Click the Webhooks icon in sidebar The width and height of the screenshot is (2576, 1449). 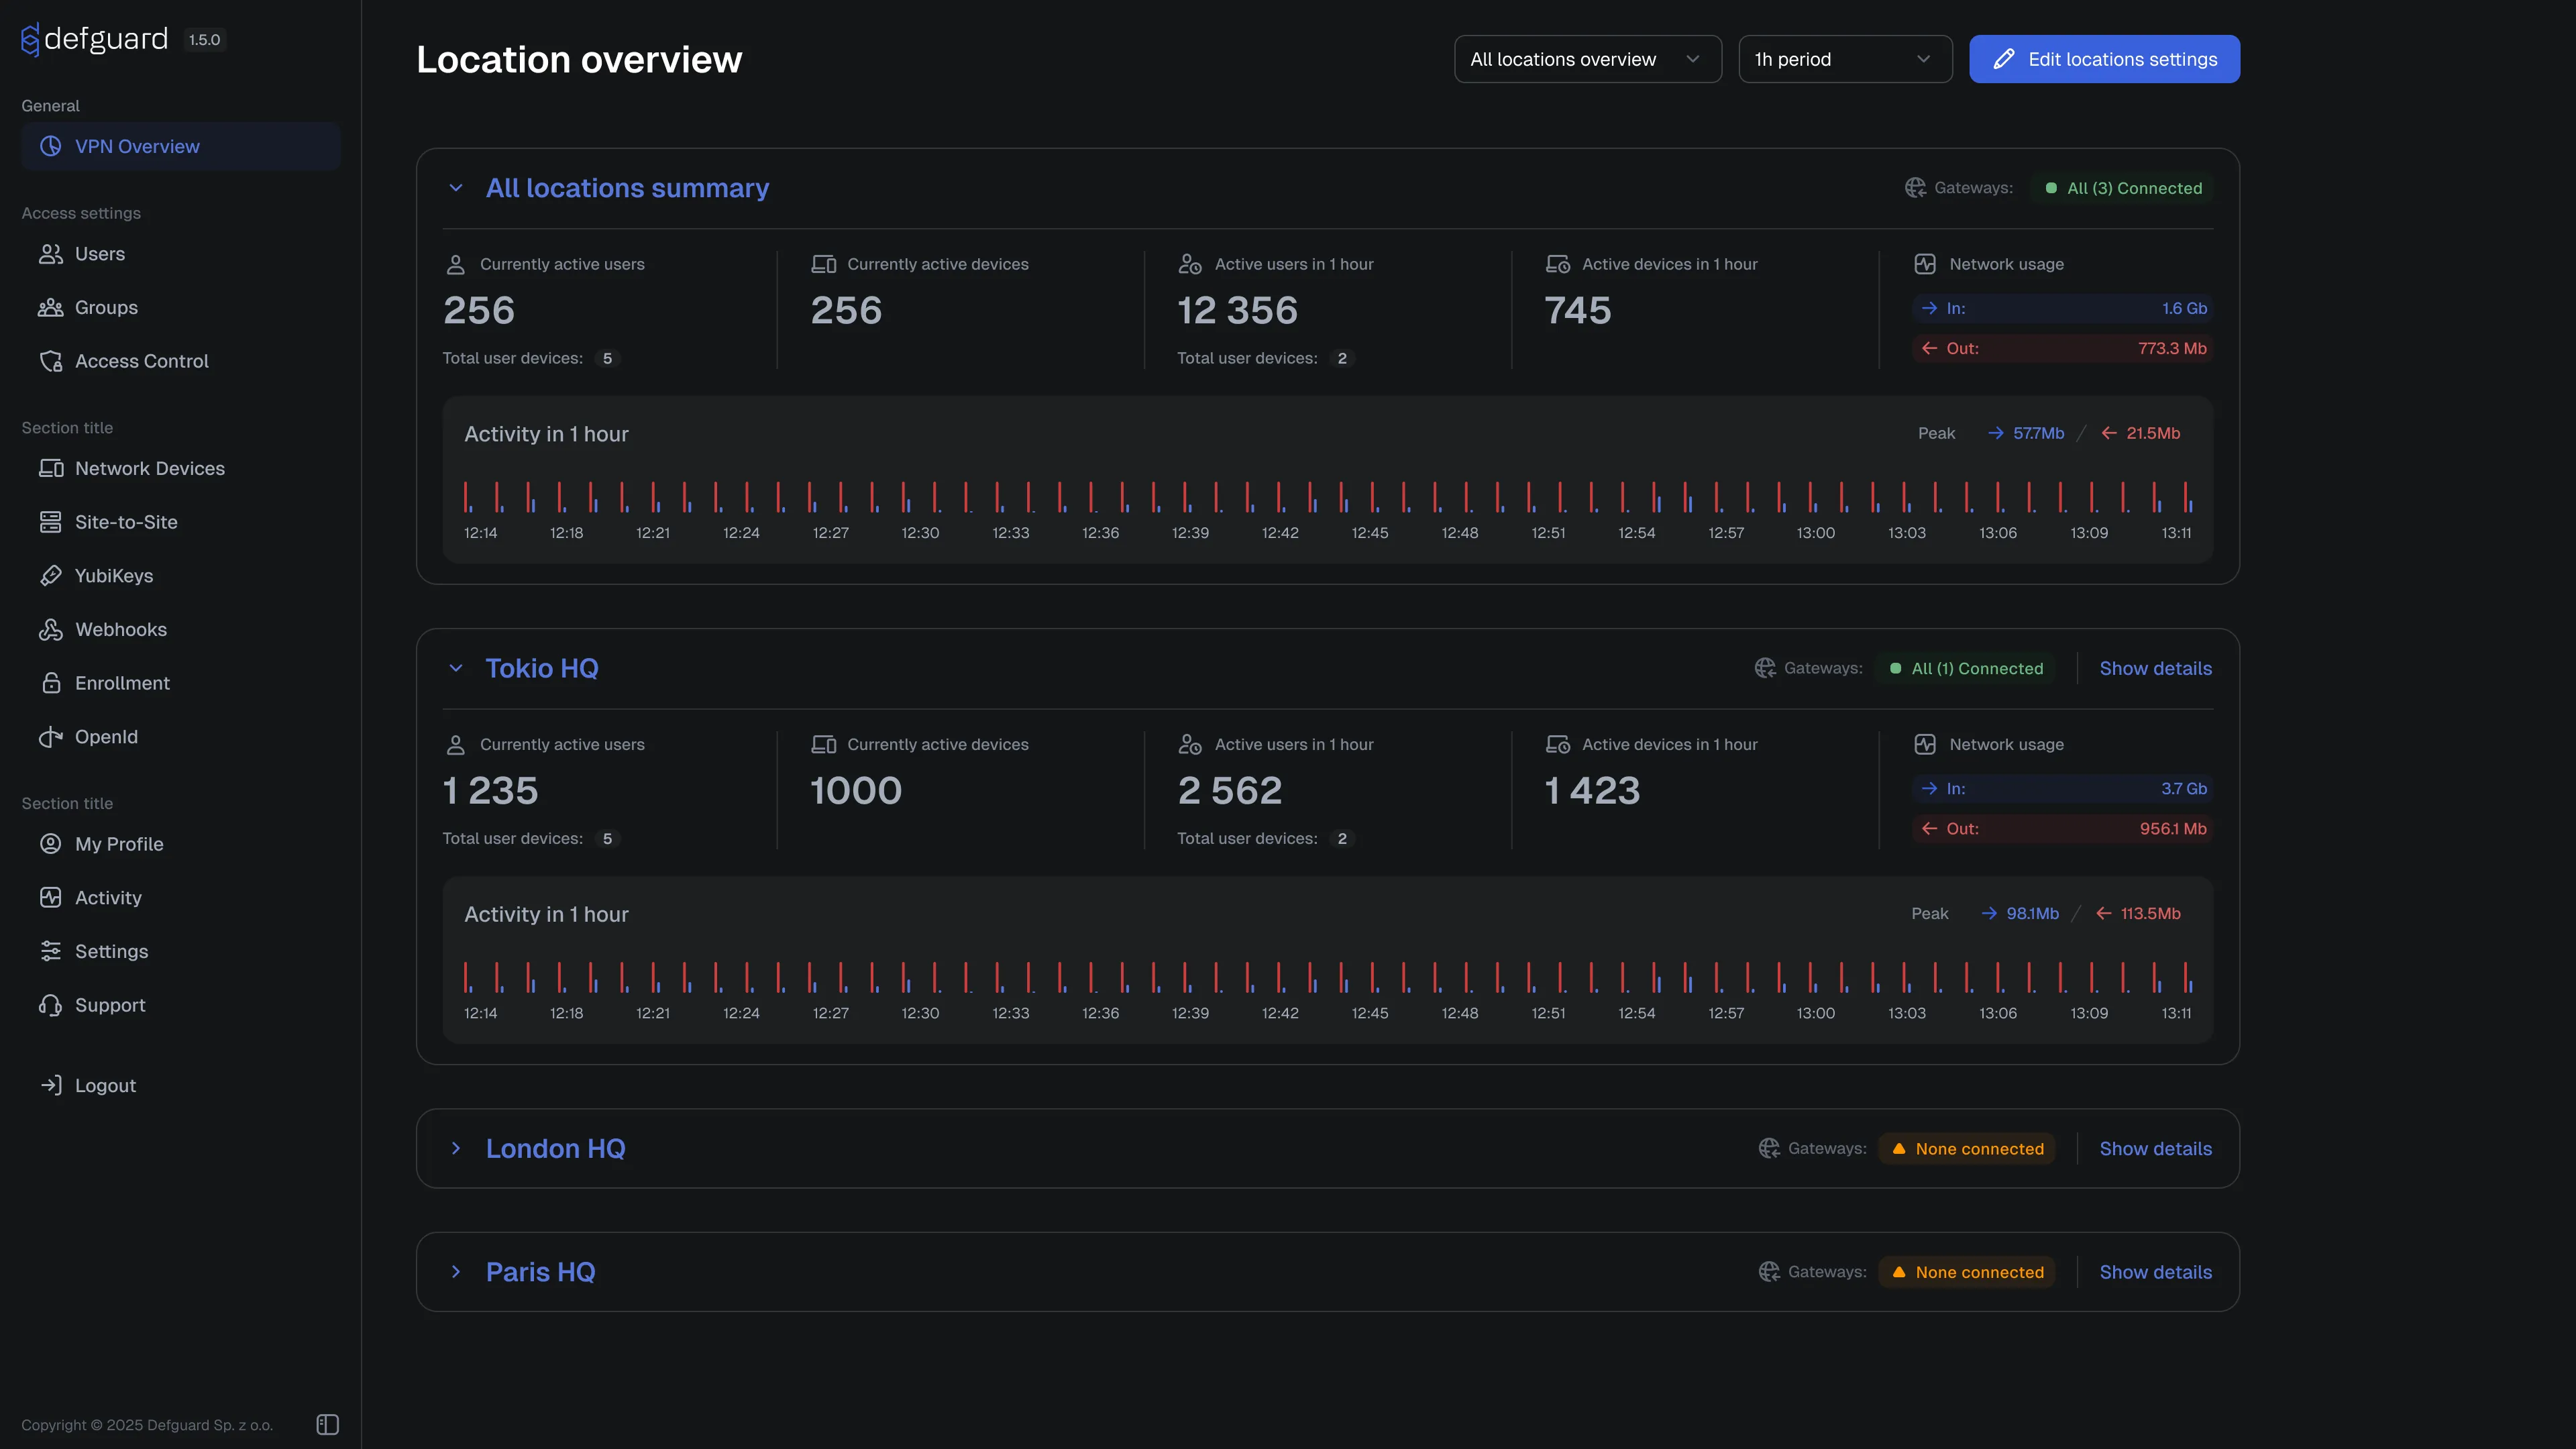(50, 629)
